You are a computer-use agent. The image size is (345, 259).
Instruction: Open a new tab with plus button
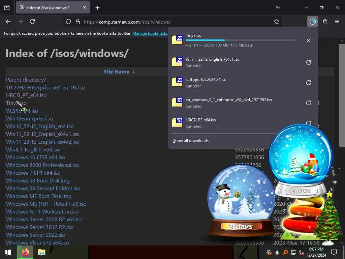[98, 8]
